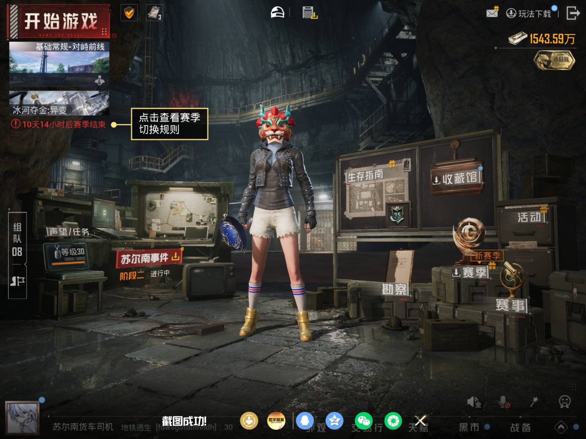Click the 新赛季 new season tag
The height and width of the screenshot is (439, 586).
click(x=487, y=256)
